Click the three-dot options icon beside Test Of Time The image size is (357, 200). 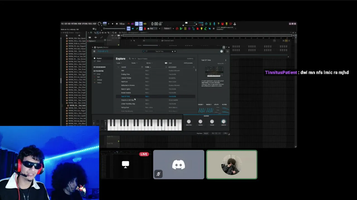[226, 60]
